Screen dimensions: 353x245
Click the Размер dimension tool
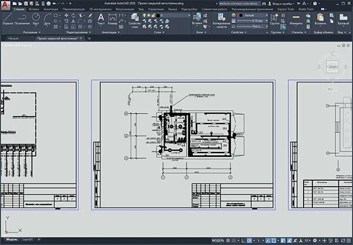coord(112,19)
